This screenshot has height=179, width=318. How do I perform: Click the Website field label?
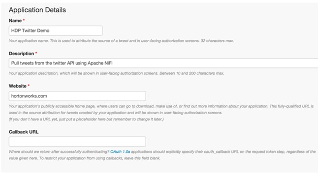(x=18, y=86)
